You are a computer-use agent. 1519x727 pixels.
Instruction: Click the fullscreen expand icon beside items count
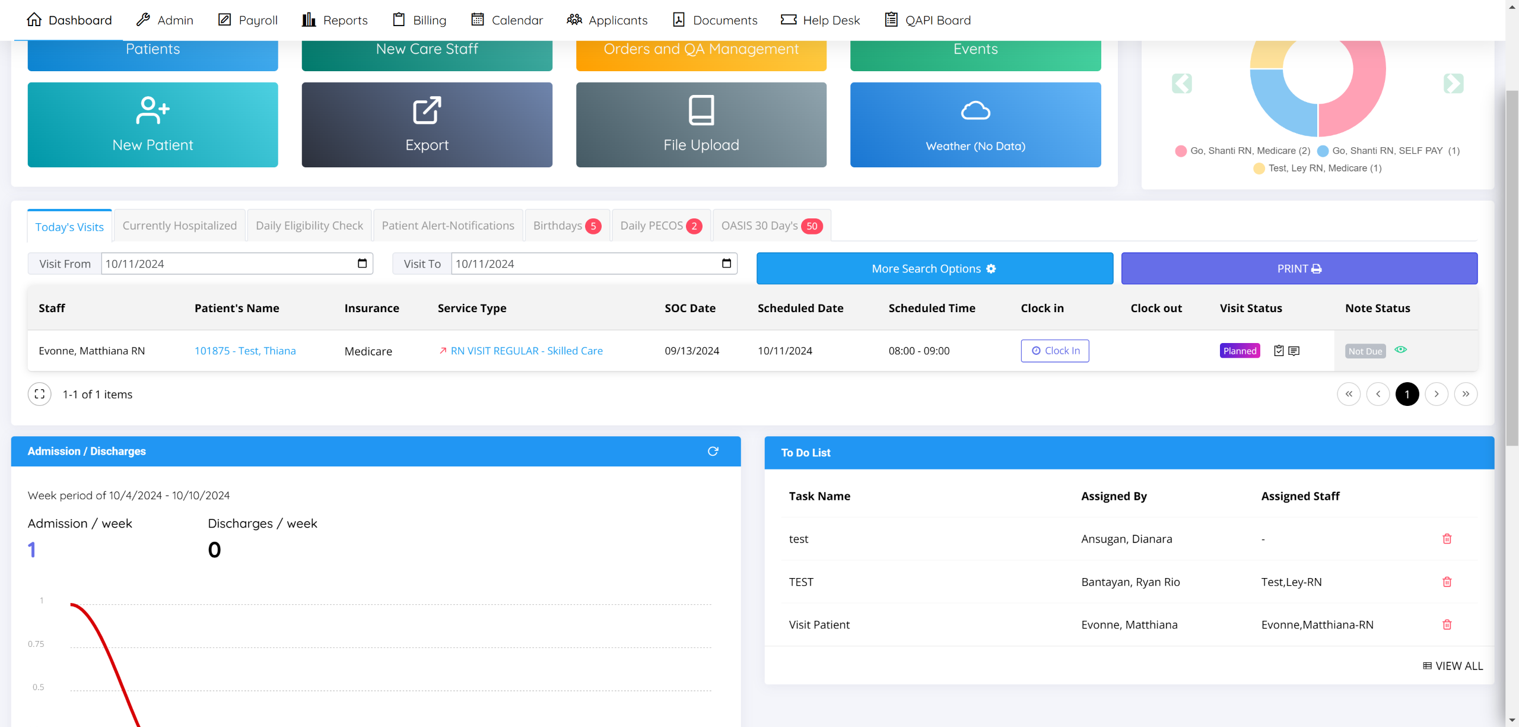(40, 394)
